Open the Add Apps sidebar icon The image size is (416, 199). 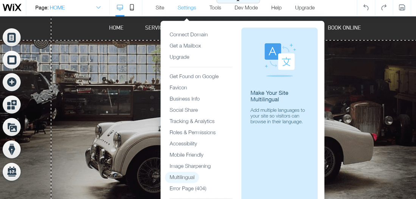pos(12,105)
